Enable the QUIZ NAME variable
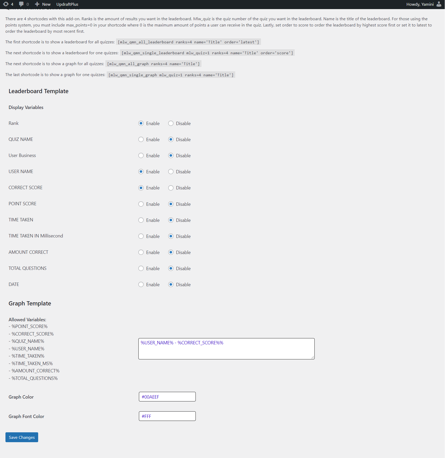The image size is (445, 458). click(x=141, y=139)
